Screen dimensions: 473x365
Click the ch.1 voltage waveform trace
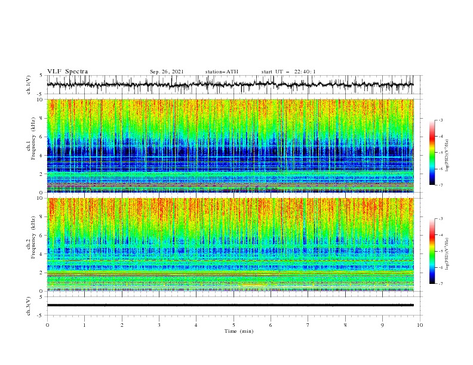tap(230, 85)
